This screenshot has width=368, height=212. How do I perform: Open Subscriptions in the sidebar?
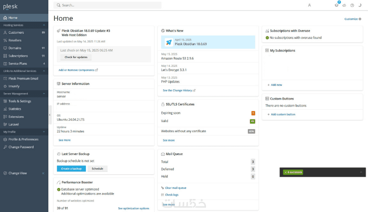(24, 56)
